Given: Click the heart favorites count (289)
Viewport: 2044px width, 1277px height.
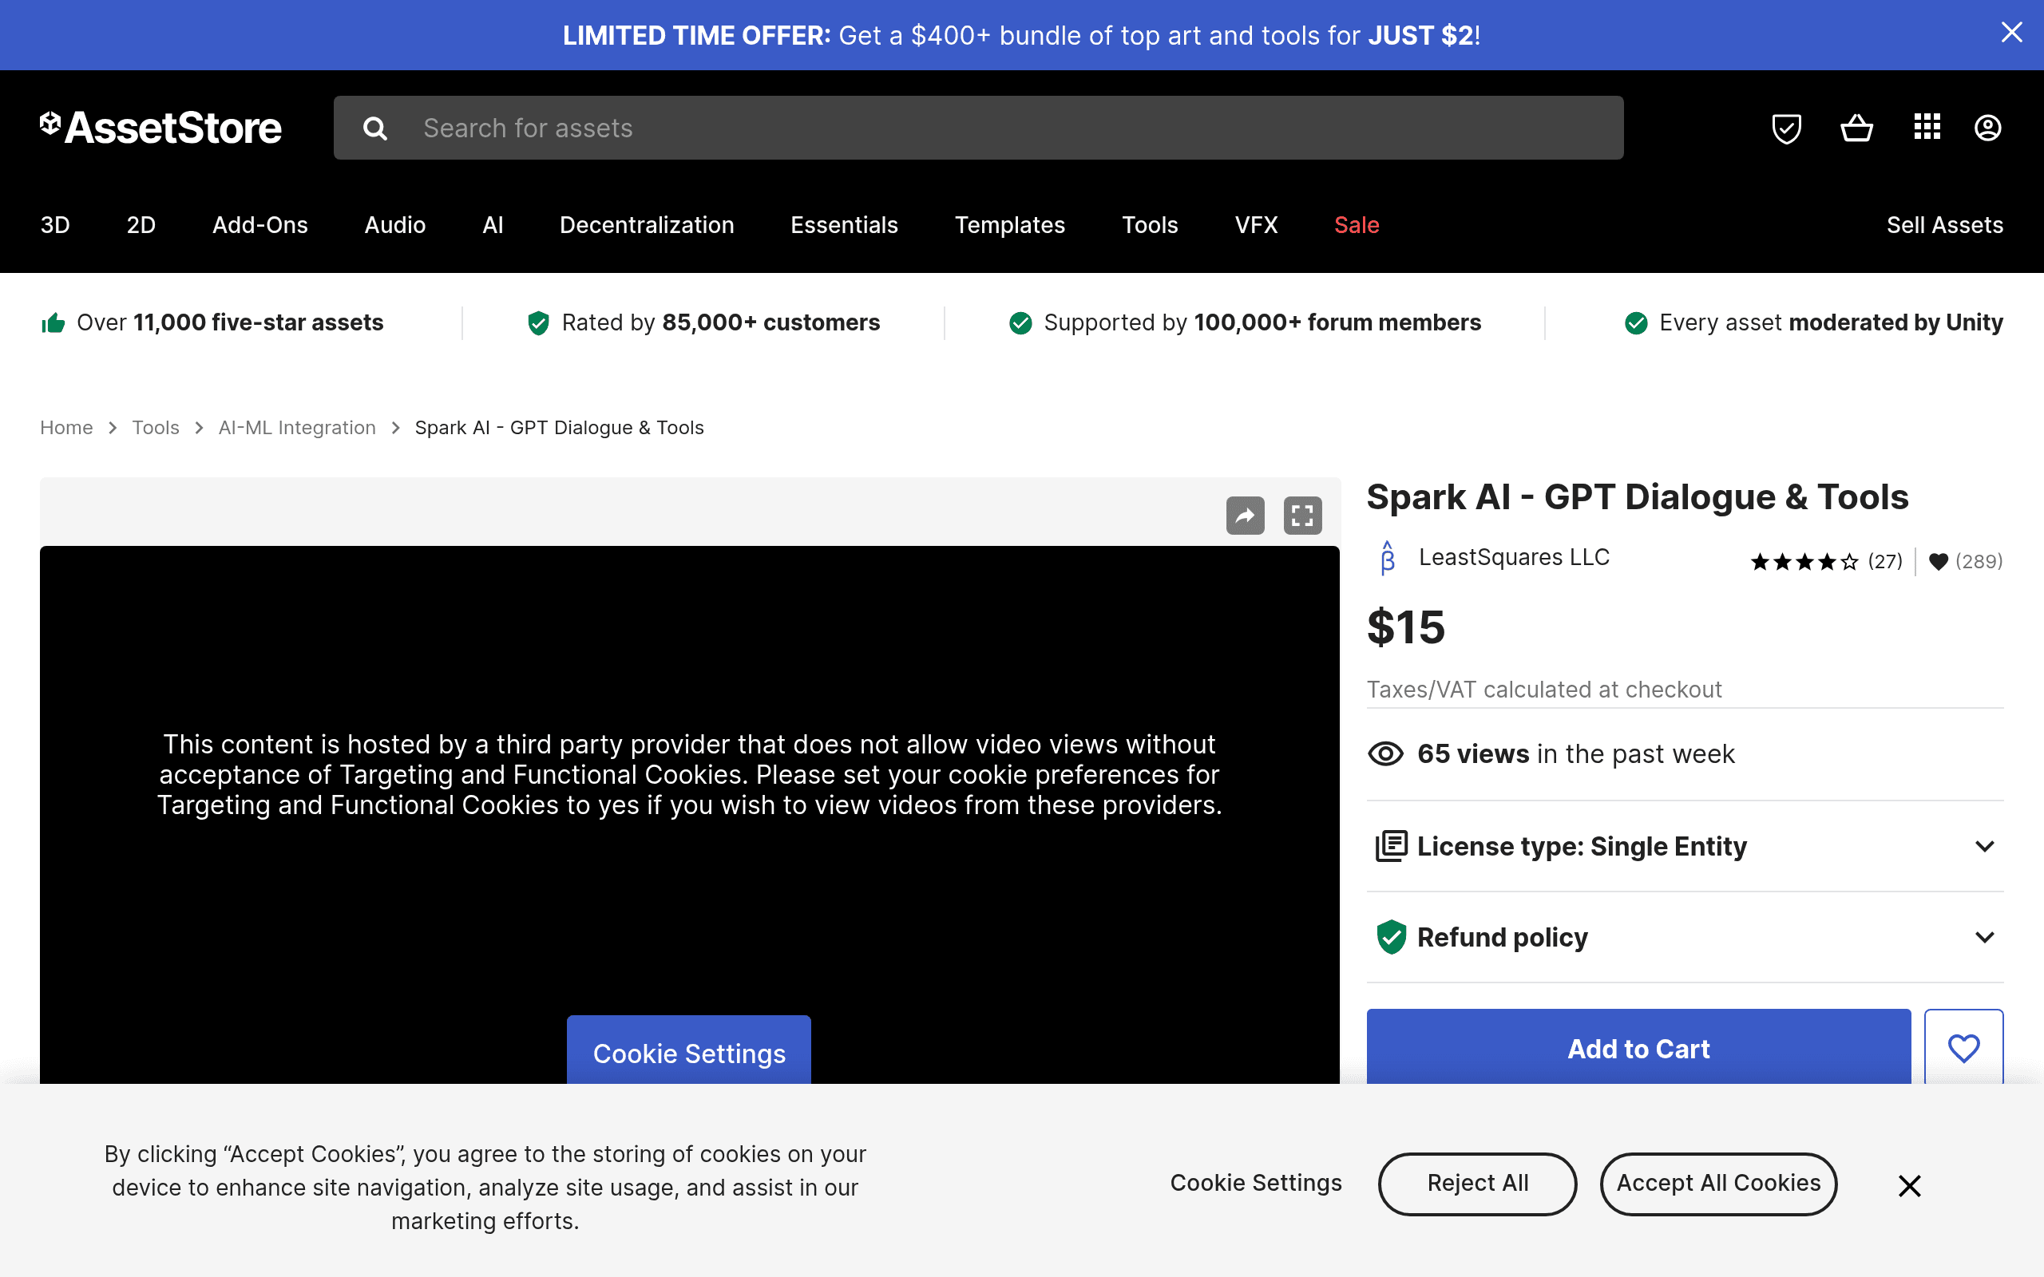Looking at the screenshot, I should (1967, 562).
